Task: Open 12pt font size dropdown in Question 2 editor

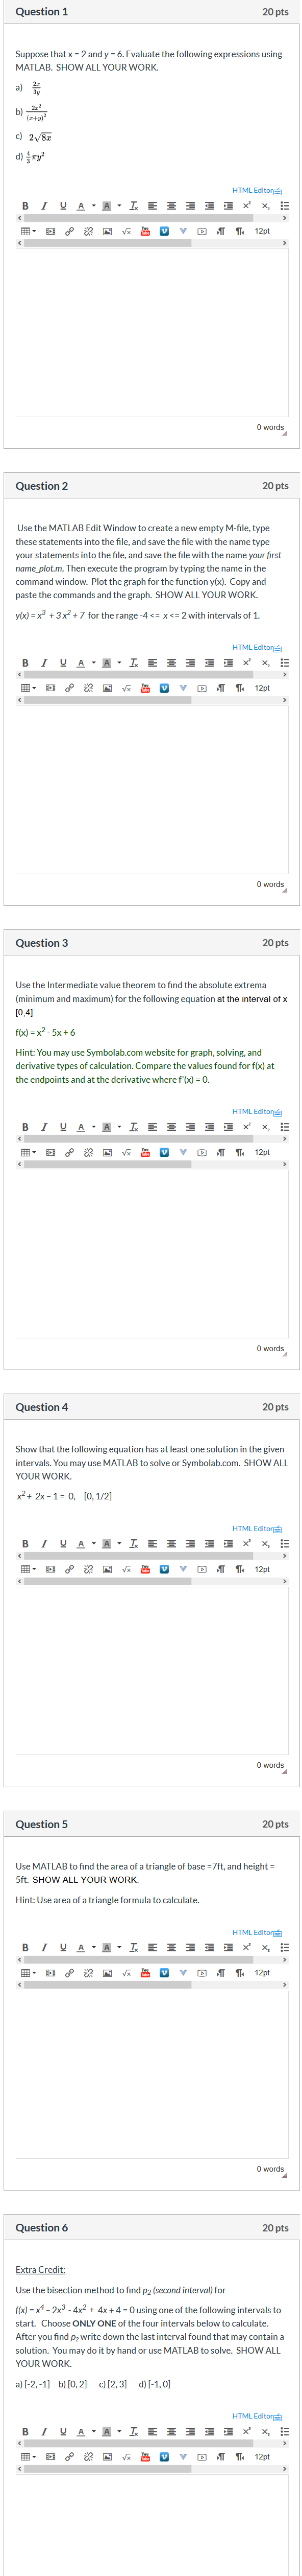Action: click(x=262, y=688)
